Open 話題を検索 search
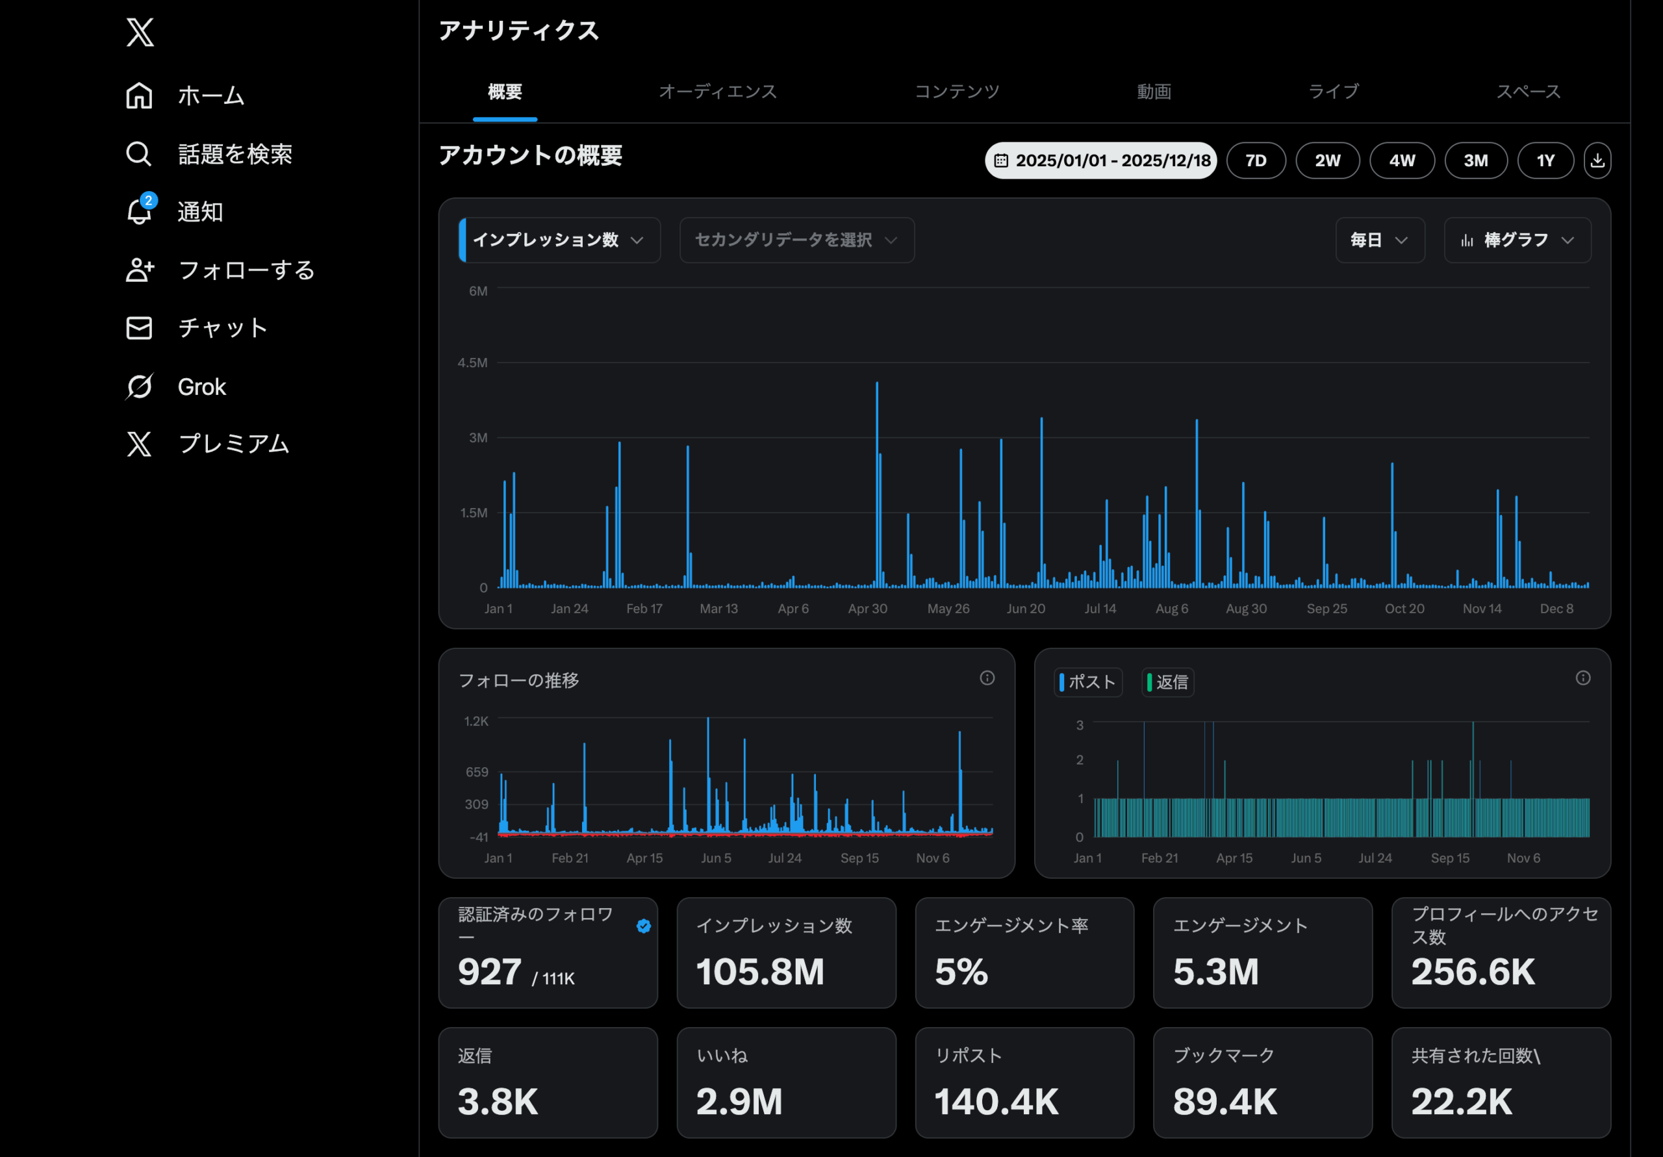The height and width of the screenshot is (1157, 1663). coord(138,153)
